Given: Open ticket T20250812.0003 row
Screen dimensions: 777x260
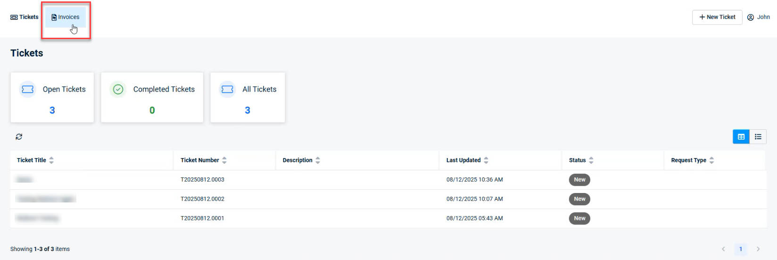Looking at the screenshot, I should click(x=202, y=180).
